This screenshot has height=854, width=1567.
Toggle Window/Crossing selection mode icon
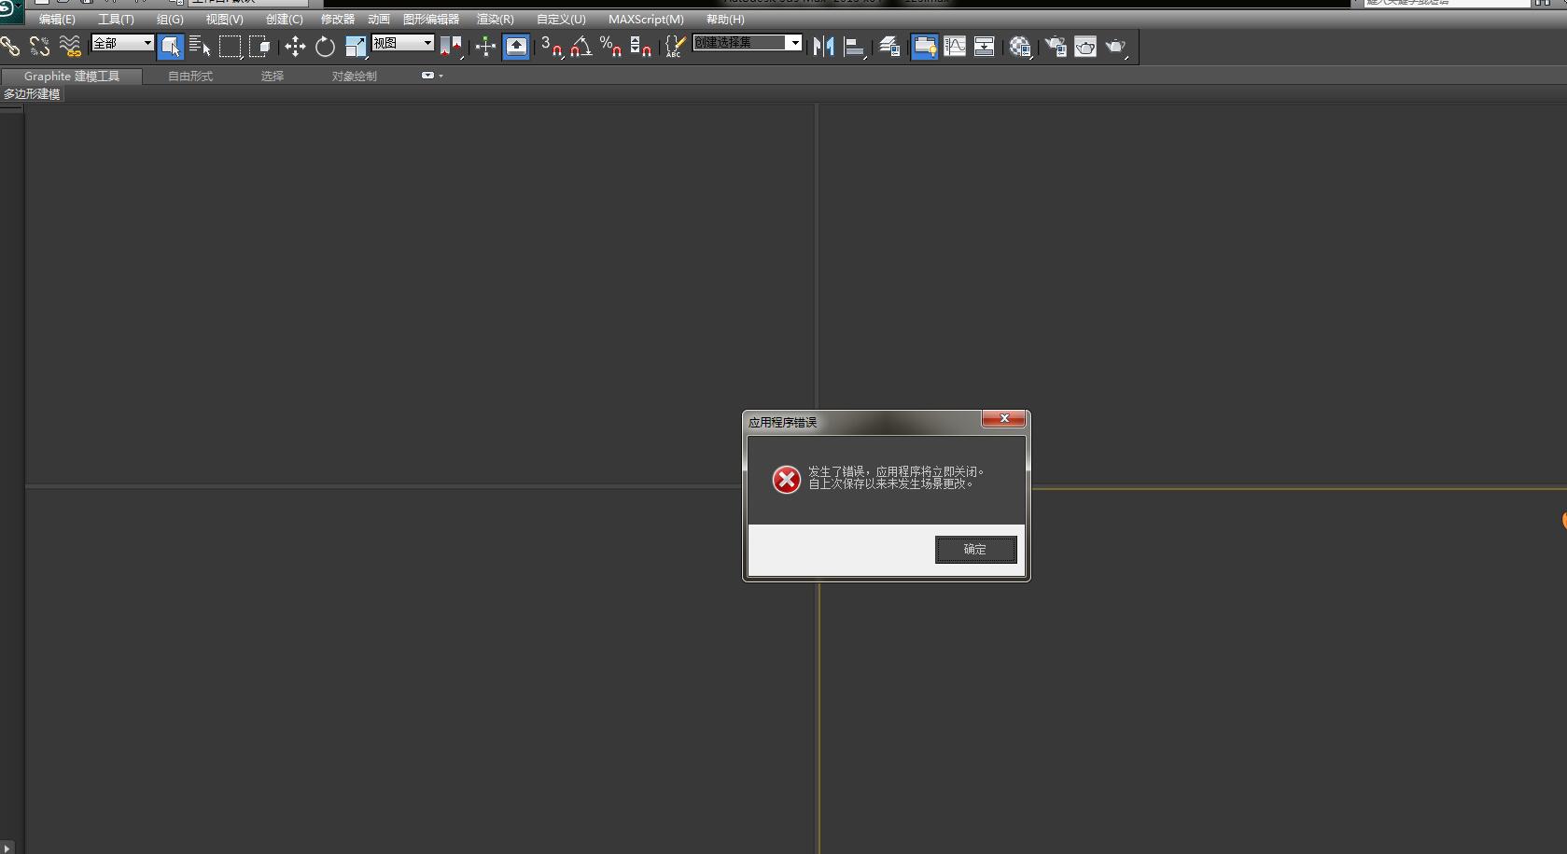259,46
